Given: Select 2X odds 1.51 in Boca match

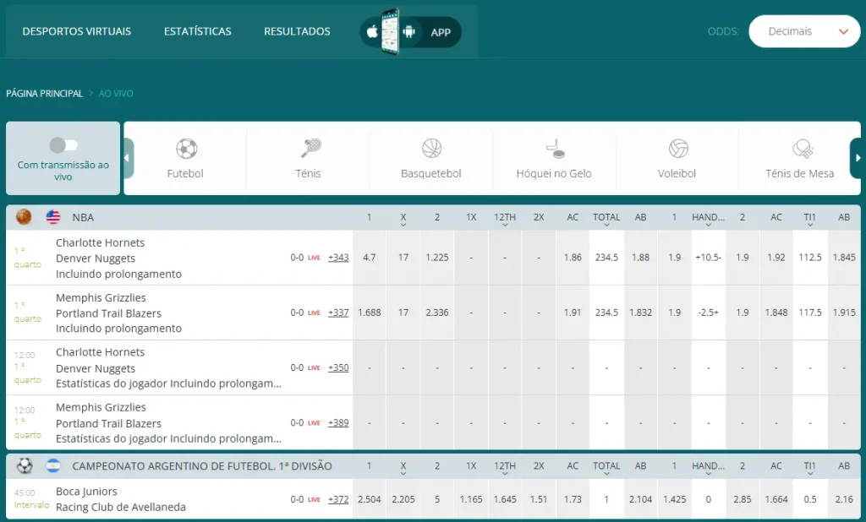Looking at the screenshot, I should (x=539, y=499).
